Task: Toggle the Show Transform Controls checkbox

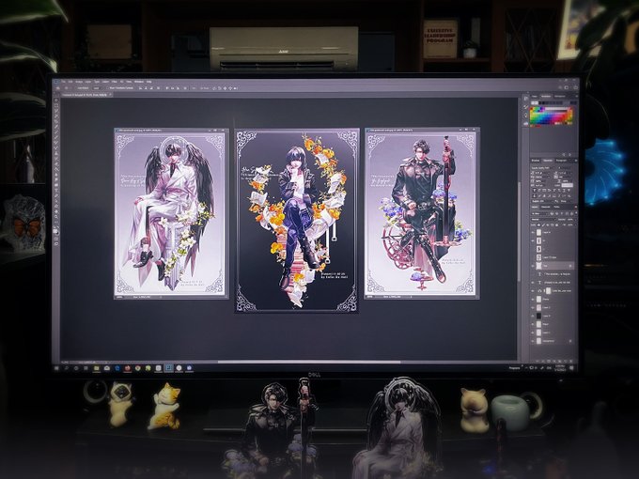Action: [x=107, y=88]
